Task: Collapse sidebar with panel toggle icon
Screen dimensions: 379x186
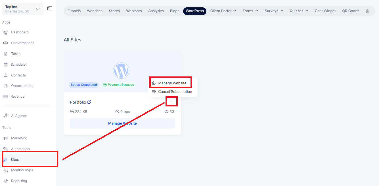Action: pos(50,8)
